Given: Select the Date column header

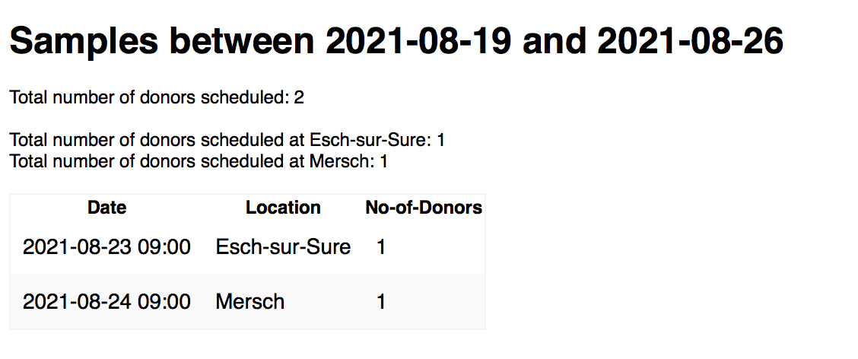Looking at the screenshot, I should (106, 208).
